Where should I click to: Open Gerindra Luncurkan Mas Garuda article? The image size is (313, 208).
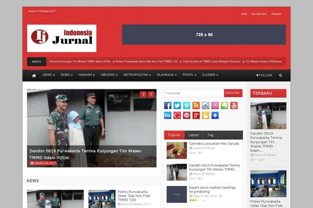(214, 144)
